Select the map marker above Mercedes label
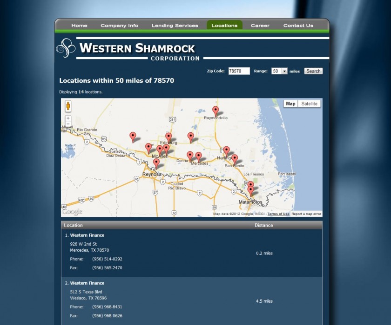This screenshot has height=325, width=391. coord(198,157)
